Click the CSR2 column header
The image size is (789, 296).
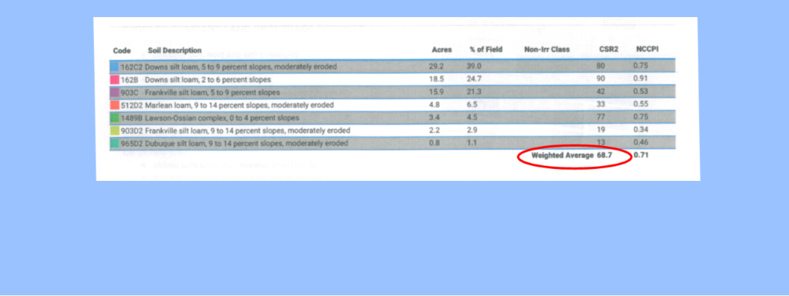point(608,50)
